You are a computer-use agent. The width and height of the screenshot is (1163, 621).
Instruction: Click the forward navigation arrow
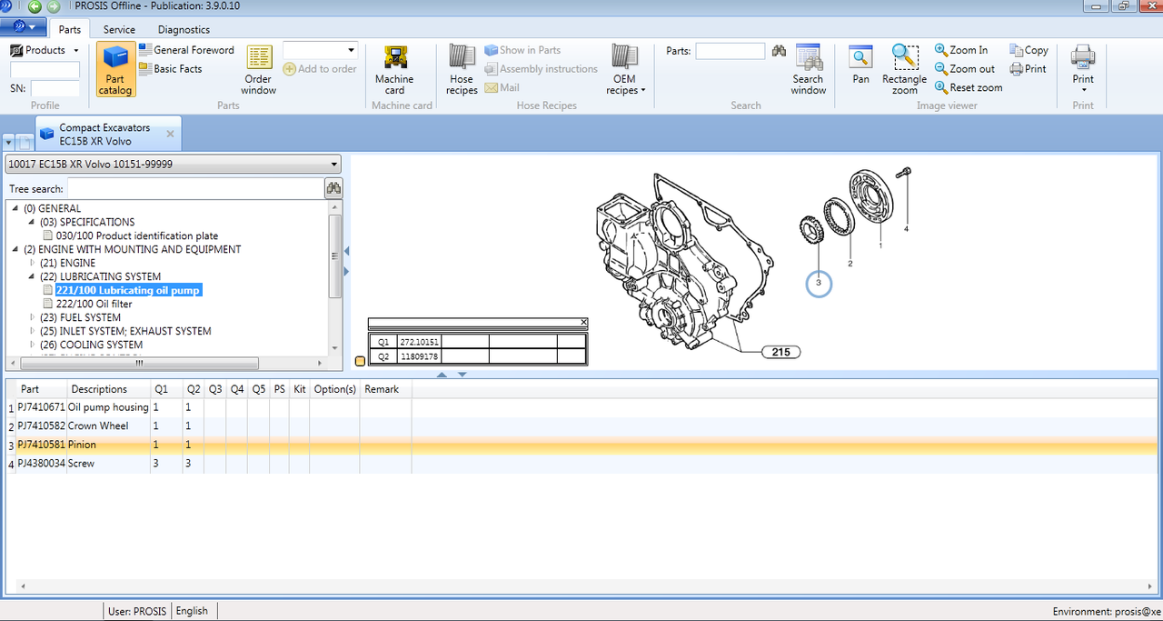coord(54,6)
